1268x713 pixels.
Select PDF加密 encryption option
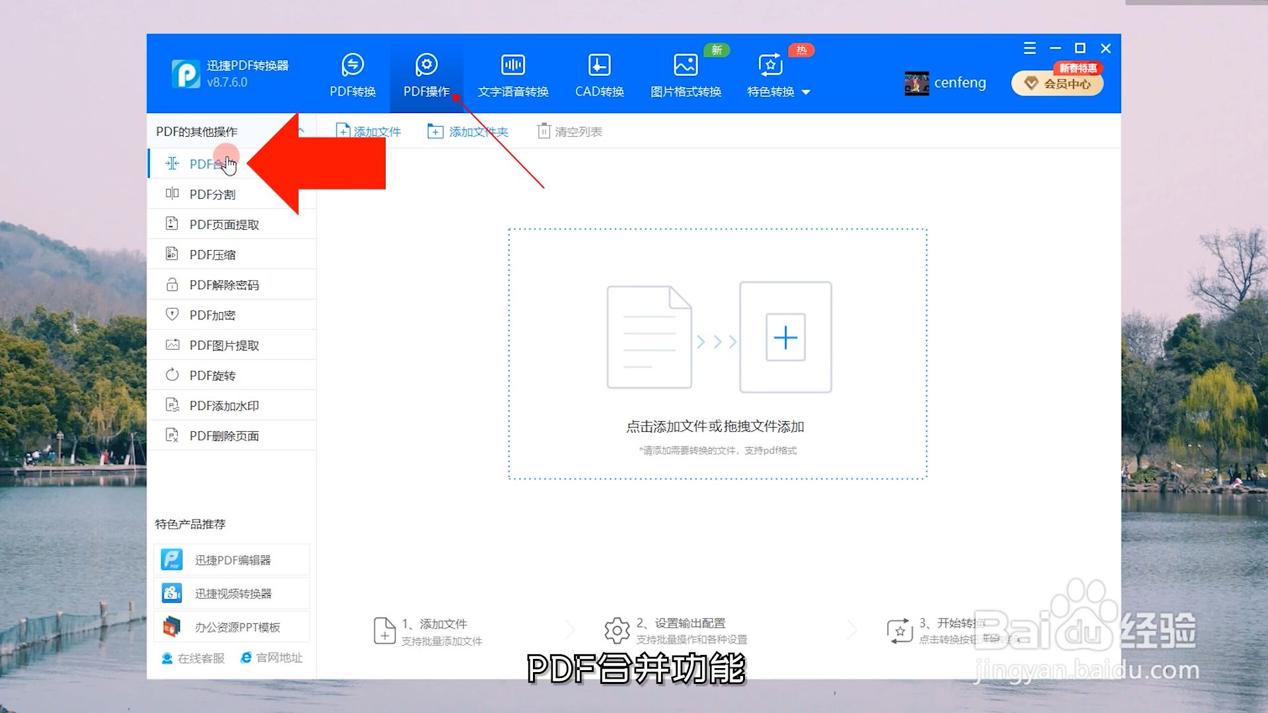[x=213, y=315]
